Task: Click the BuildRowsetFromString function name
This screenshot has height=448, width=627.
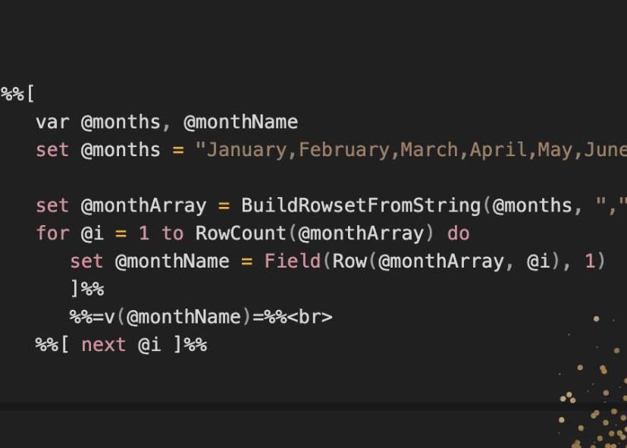Action: [x=361, y=206]
